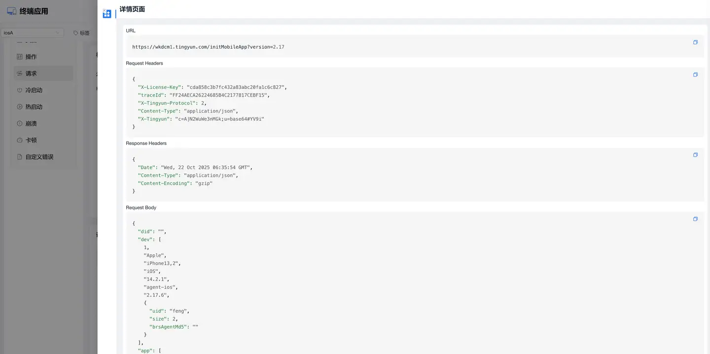Click the 详情页面 drawer title
Screen dimensions: 710x354
point(132,9)
